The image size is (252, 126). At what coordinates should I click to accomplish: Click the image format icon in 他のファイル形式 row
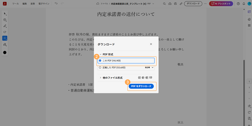(151, 78)
